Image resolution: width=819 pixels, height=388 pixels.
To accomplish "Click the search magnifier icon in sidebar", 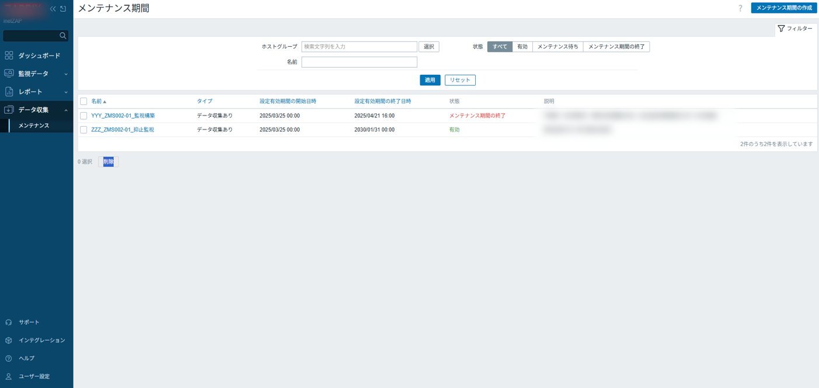I will coord(63,36).
